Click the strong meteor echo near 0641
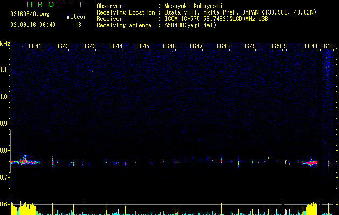This screenshot has height=215, width=339. 25,161
